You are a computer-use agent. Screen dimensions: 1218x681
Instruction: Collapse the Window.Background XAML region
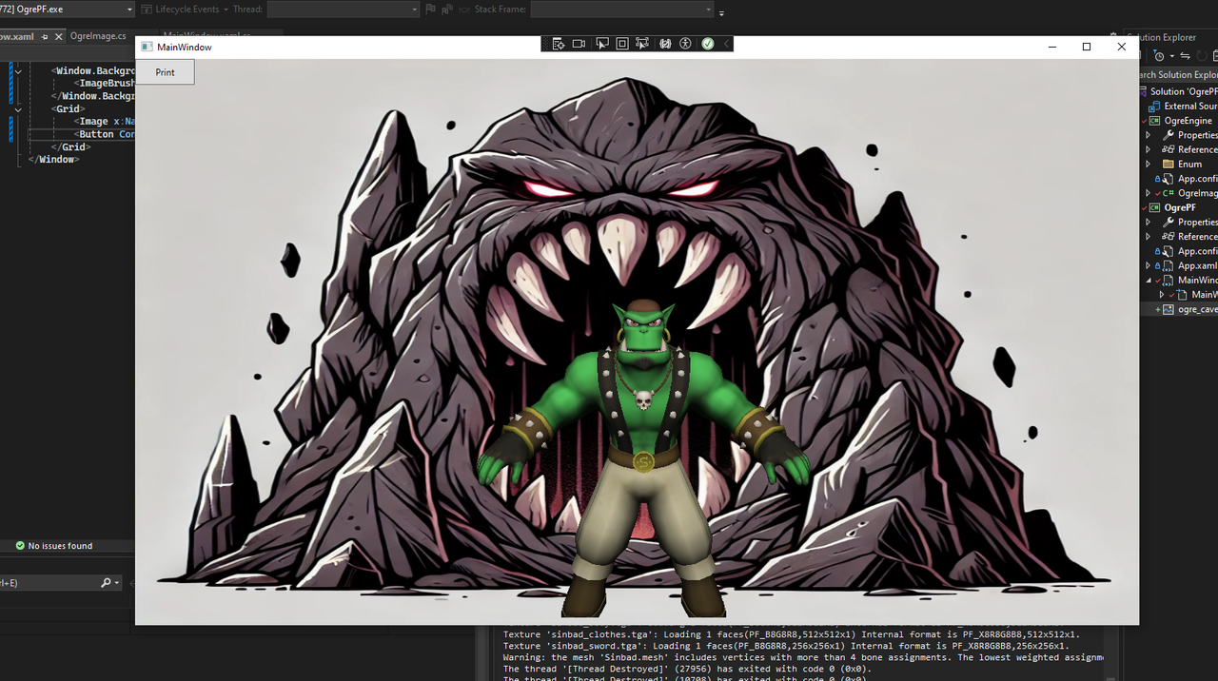(x=18, y=71)
